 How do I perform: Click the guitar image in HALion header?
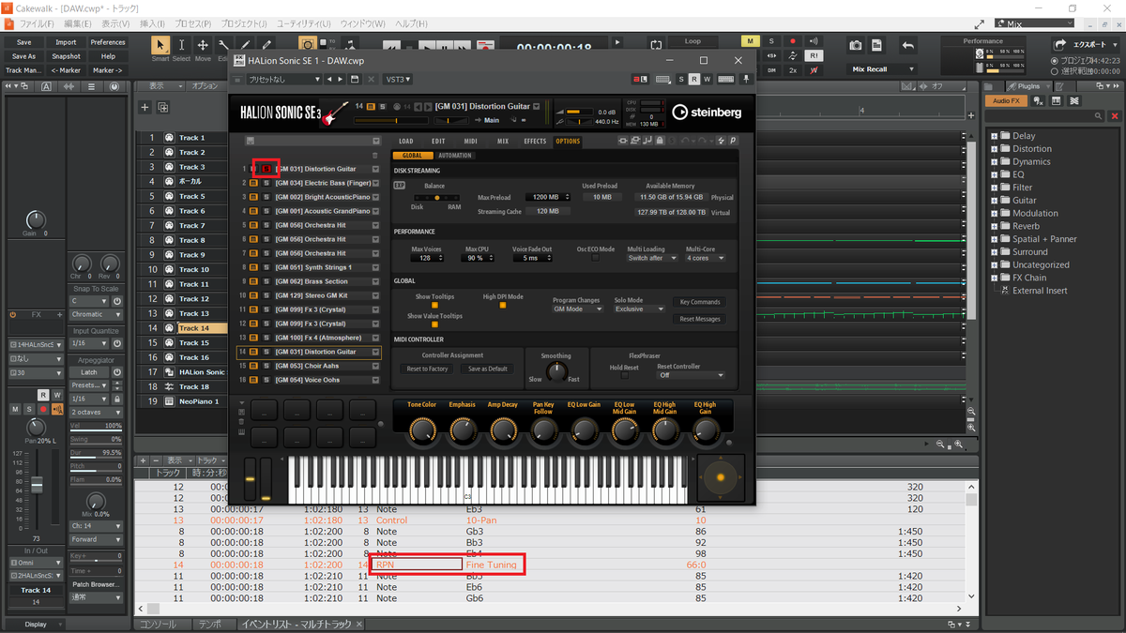[x=336, y=113]
